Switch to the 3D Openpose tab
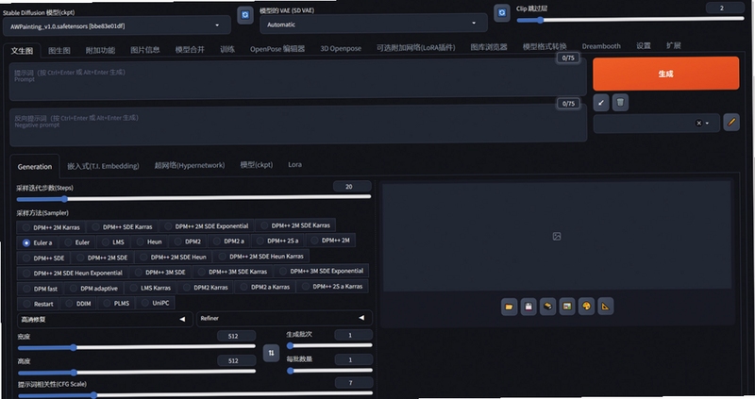This screenshot has height=399, width=755. coord(341,48)
